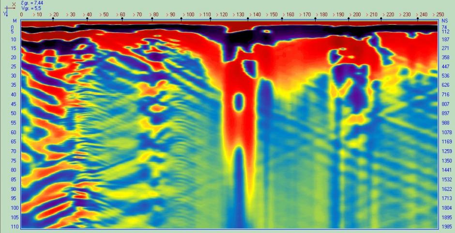
Task: Click the top axis label '> 220'
Action: click(389, 15)
